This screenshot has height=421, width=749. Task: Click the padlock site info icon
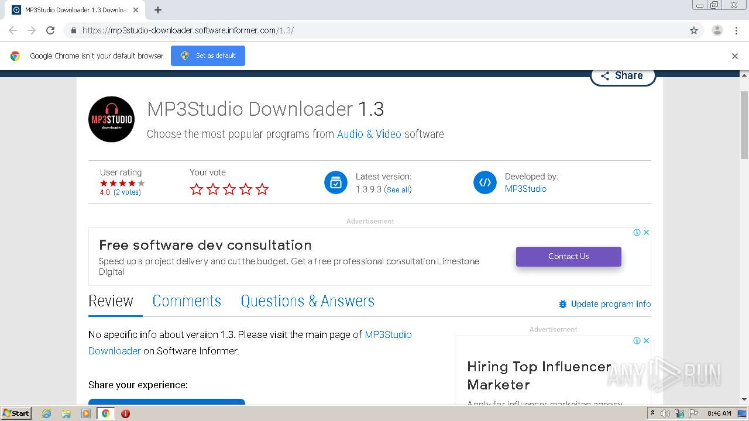[x=73, y=30]
